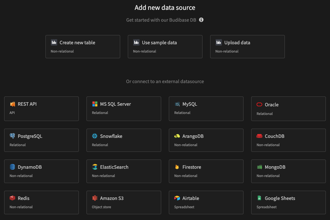The width and height of the screenshot is (330, 220).
Task: Click 'Get started with our Budibase DB' text
Action: [x=161, y=20]
